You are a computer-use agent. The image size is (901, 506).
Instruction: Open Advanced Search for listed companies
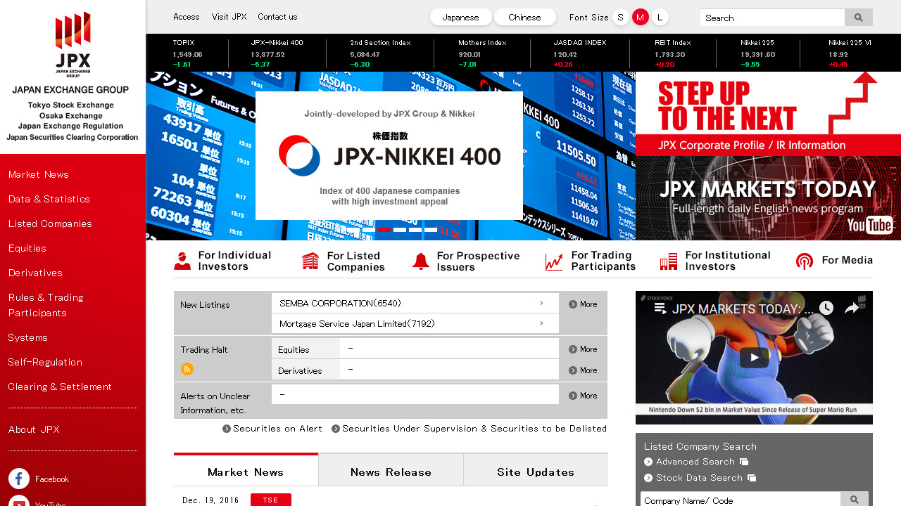pos(696,462)
